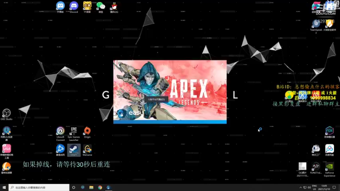Open the blue Battle.net shortcut

click(60, 150)
